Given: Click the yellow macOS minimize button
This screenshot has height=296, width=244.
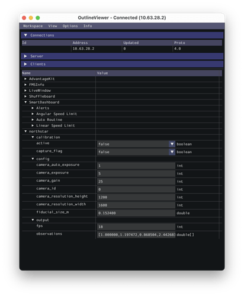Looking at the screenshot, I should 31,18.
